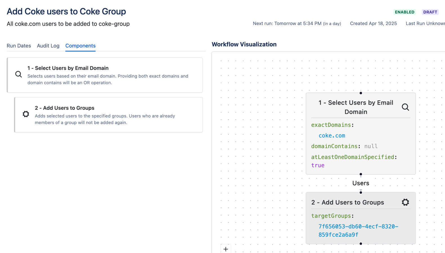Screen dimensions: 445x253
Task: Select the Components tab
Action: [80, 46]
